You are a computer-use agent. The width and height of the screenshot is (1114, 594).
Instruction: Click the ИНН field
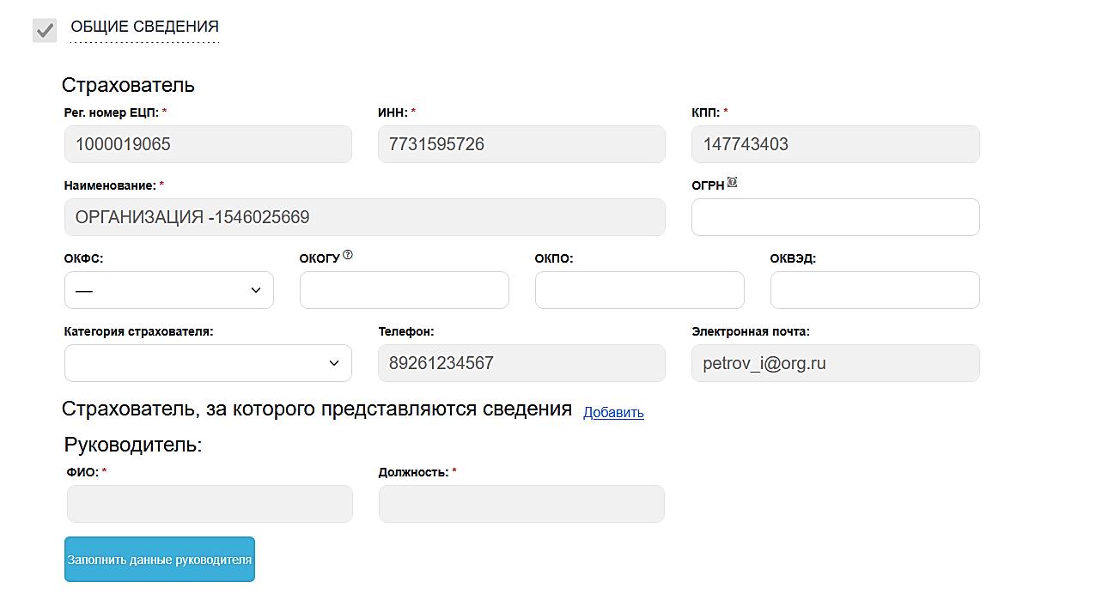(x=521, y=144)
